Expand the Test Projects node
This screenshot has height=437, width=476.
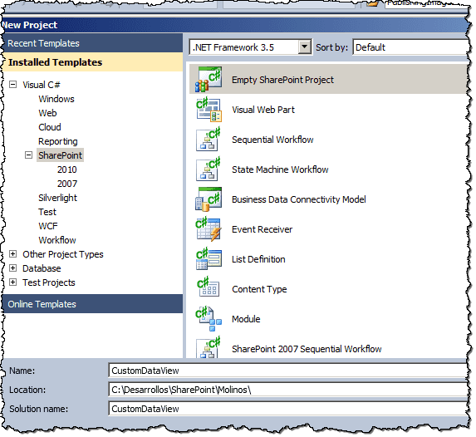coord(12,282)
